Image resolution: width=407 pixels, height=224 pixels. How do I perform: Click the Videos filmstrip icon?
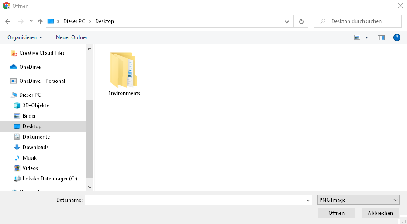click(x=17, y=168)
